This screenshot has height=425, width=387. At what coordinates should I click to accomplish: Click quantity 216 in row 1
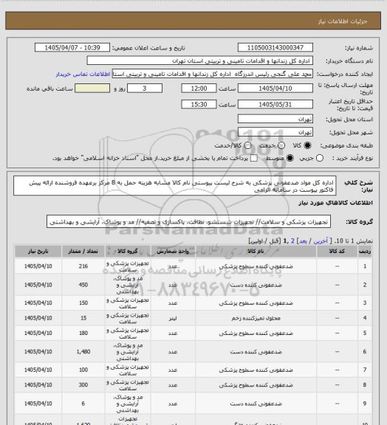pyautogui.click(x=83, y=266)
